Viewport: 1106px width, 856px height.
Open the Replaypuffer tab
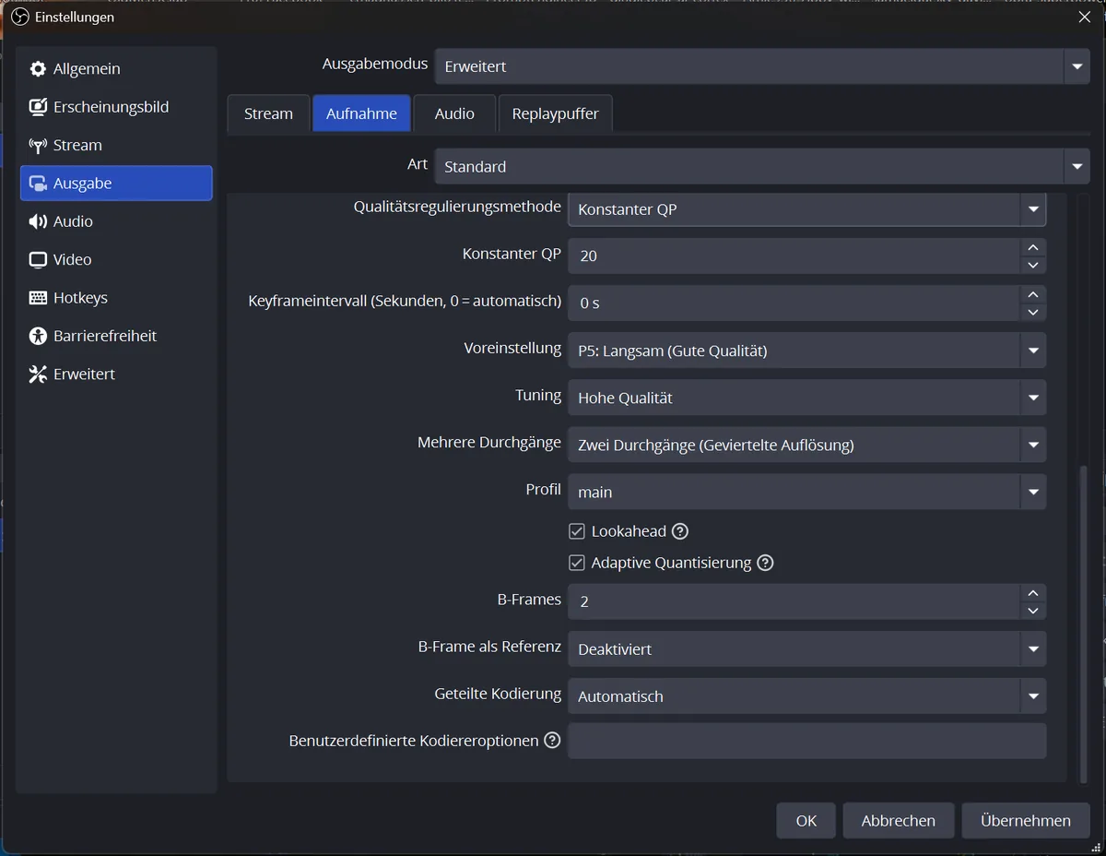tap(555, 113)
